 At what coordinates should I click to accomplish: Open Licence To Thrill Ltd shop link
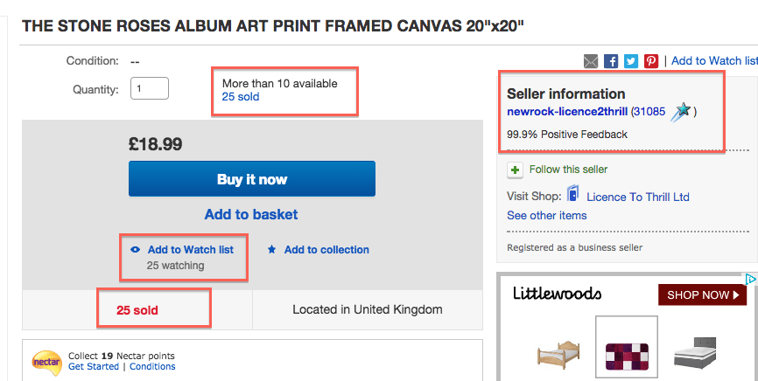coord(637,197)
